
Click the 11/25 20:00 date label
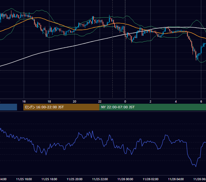75,179
